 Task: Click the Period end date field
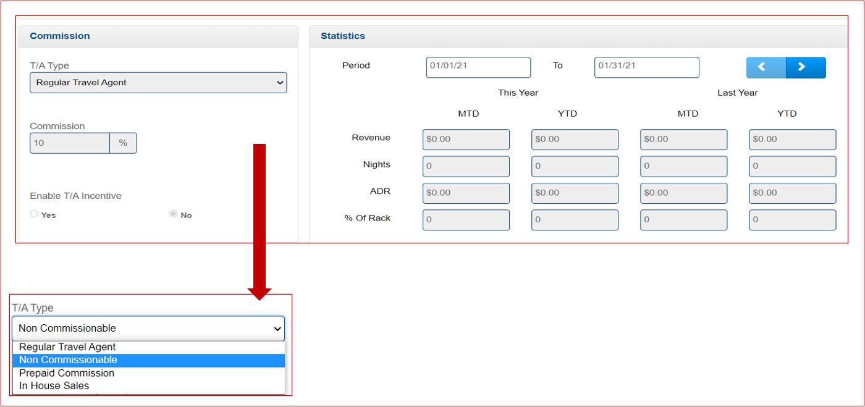(x=646, y=67)
